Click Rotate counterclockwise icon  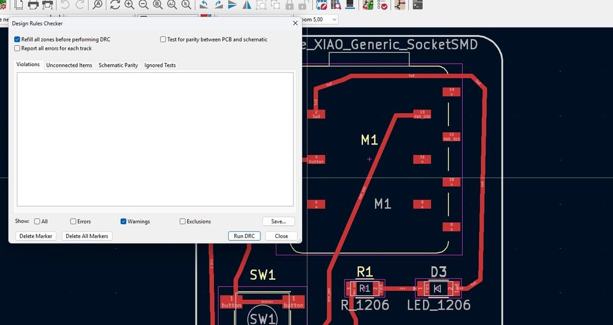pos(204,5)
